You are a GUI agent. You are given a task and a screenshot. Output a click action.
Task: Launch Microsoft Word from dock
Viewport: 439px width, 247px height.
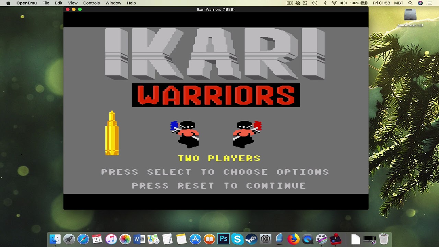139,239
